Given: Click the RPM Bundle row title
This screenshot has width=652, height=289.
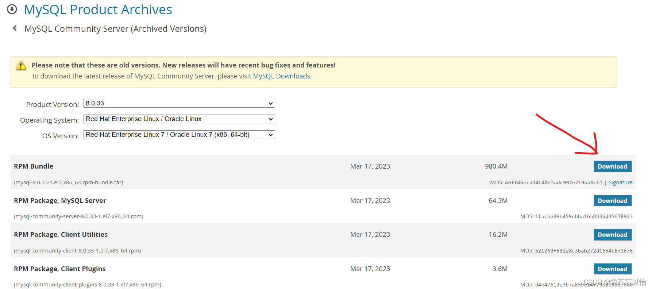Looking at the screenshot, I should coord(34,166).
